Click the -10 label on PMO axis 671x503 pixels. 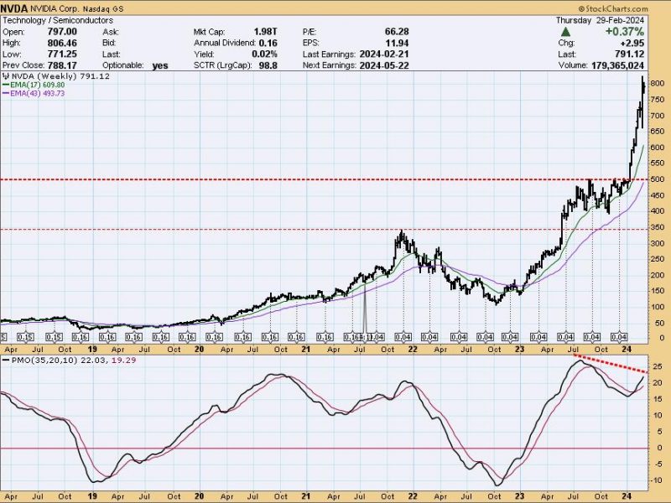point(657,480)
